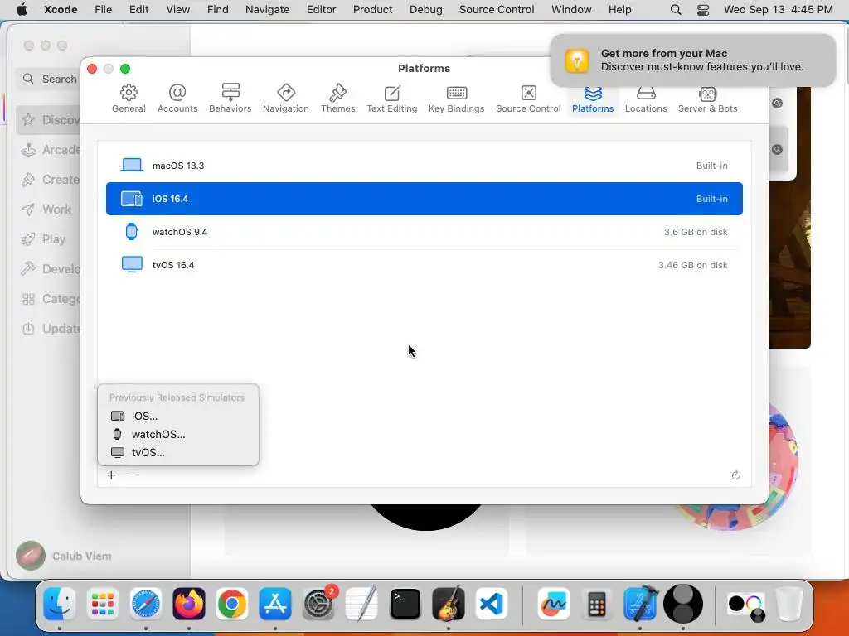
Task: Open the Product menu
Action: coord(372,9)
